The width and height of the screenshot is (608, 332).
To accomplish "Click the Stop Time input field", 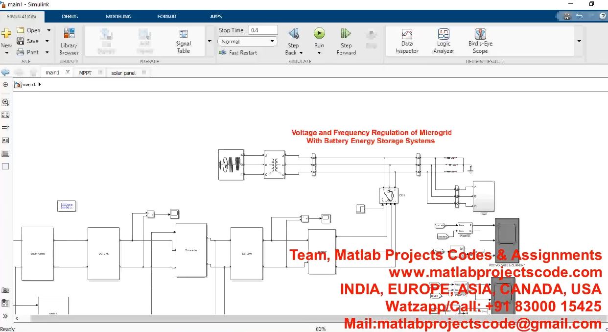I will [263, 30].
